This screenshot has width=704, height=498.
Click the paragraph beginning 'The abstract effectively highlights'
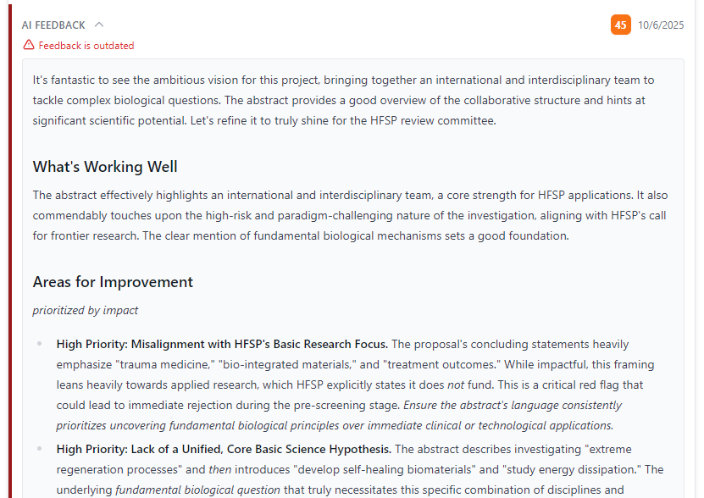[x=350, y=215]
